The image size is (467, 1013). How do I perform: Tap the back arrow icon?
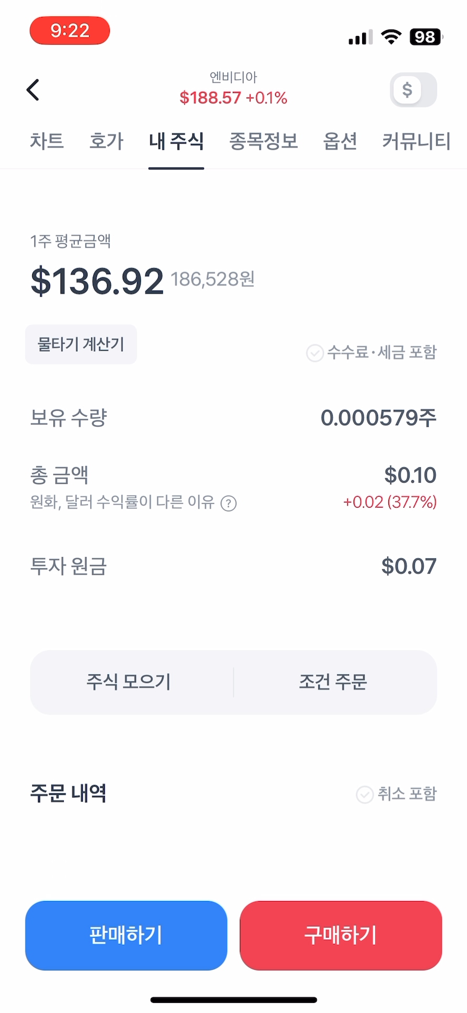33,90
